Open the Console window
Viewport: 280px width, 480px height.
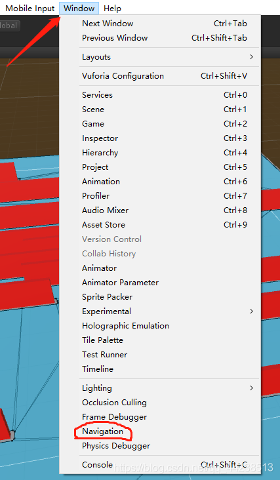click(x=160, y=465)
